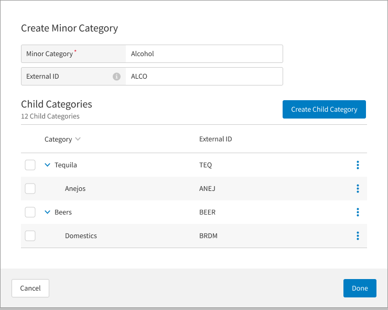Click the Create Child Category button
The height and width of the screenshot is (310, 388).
coord(324,110)
